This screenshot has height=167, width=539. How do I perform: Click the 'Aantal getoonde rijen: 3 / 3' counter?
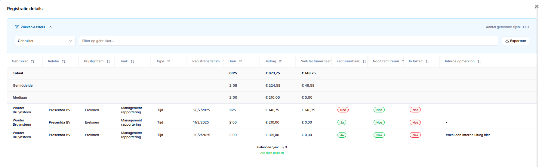click(x=507, y=27)
